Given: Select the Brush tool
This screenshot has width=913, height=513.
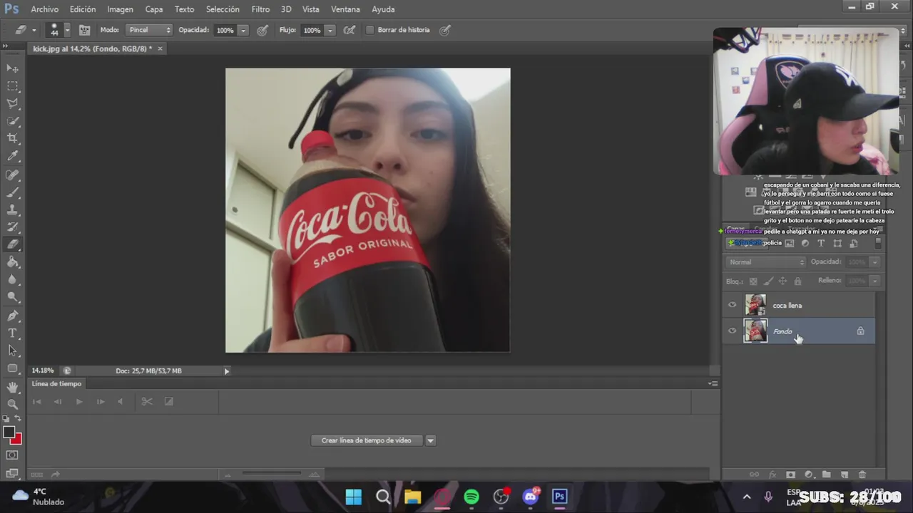Looking at the screenshot, I should pyautogui.click(x=13, y=192).
